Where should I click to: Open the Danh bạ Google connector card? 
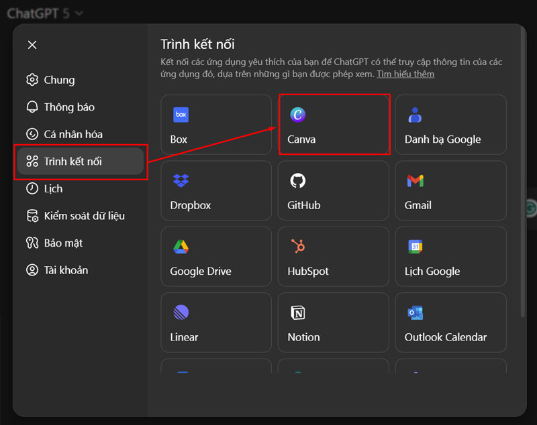click(450, 125)
